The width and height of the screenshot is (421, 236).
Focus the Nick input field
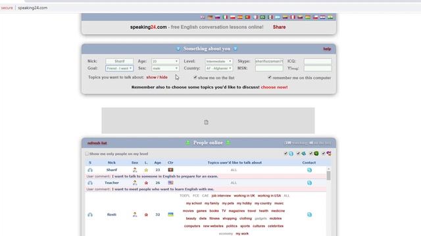point(119,61)
